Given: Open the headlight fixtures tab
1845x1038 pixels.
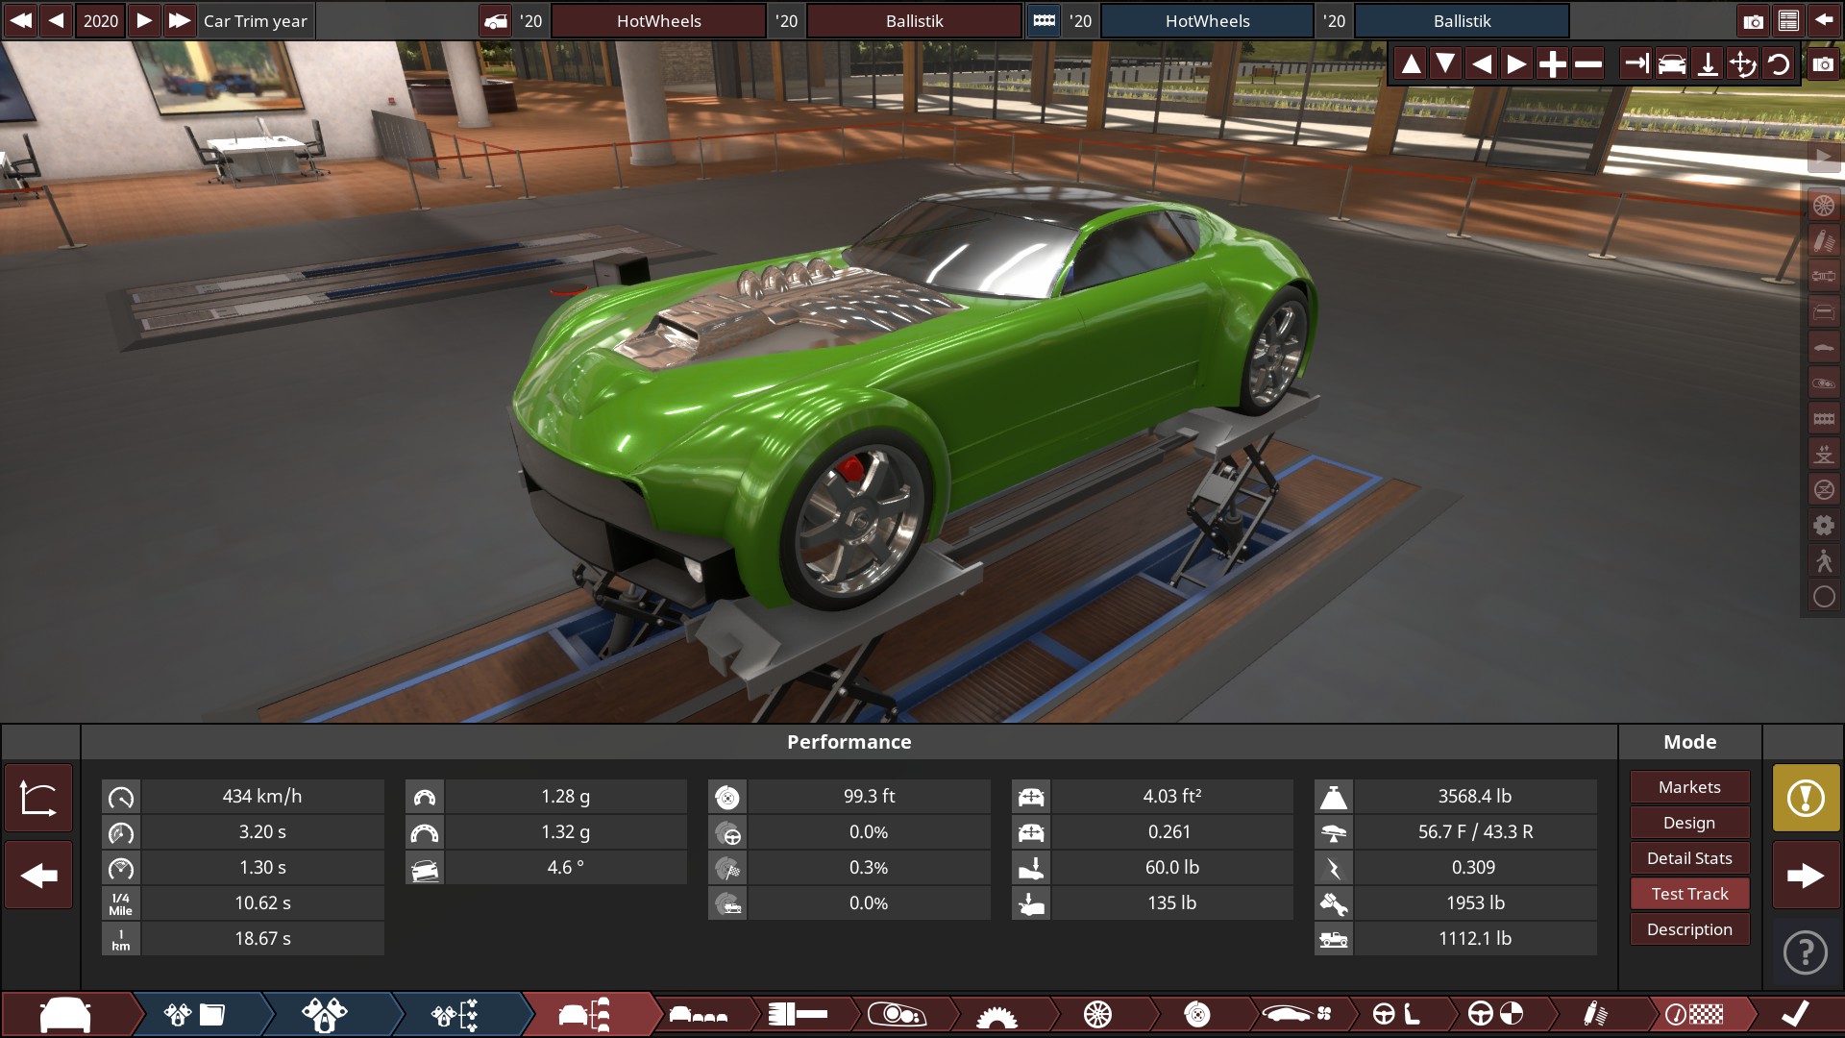Looking at the screenshot, I should click(x=896, y=1014).
